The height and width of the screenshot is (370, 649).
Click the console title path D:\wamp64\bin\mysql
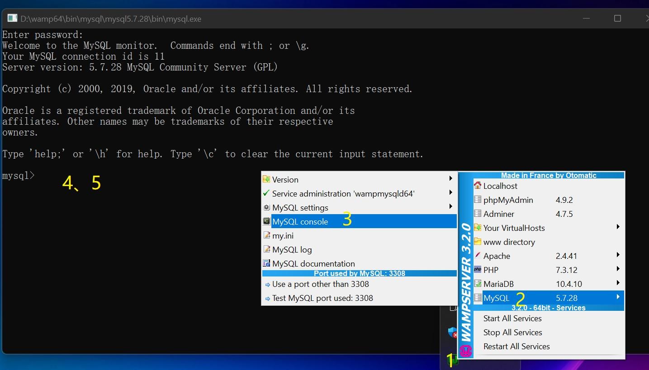coord(111,19)
